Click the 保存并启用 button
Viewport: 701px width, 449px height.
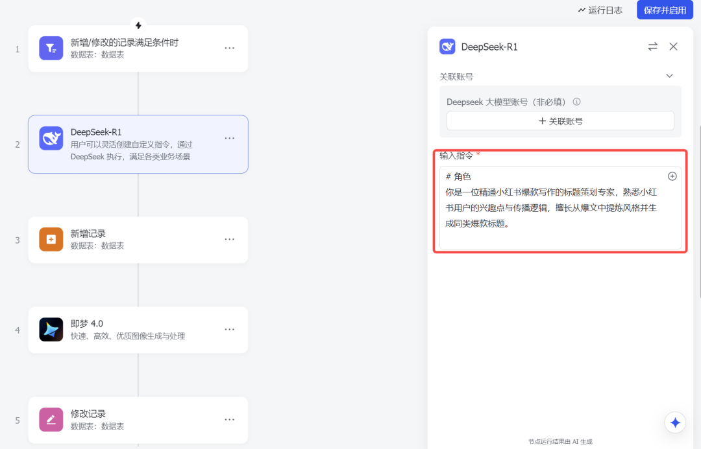(664, 10)
